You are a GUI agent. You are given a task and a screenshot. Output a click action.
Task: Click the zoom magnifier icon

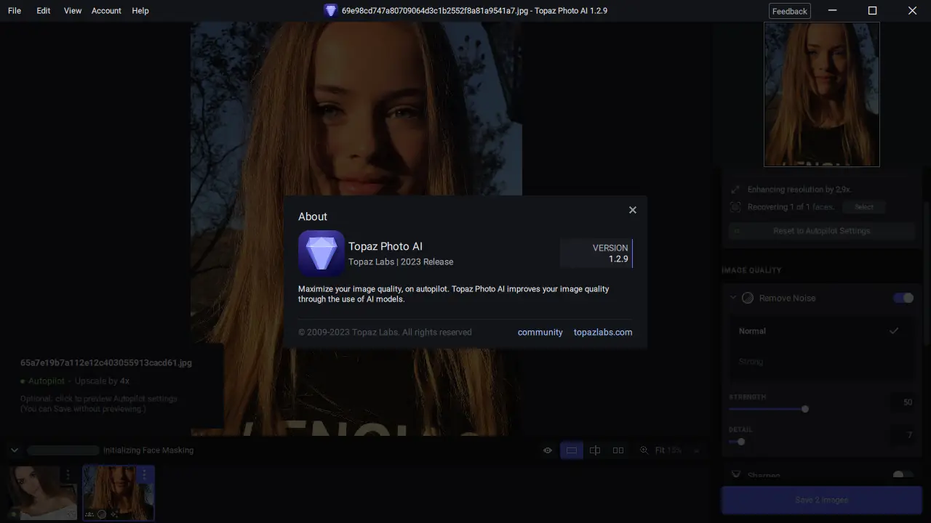(x=644, y=450)
